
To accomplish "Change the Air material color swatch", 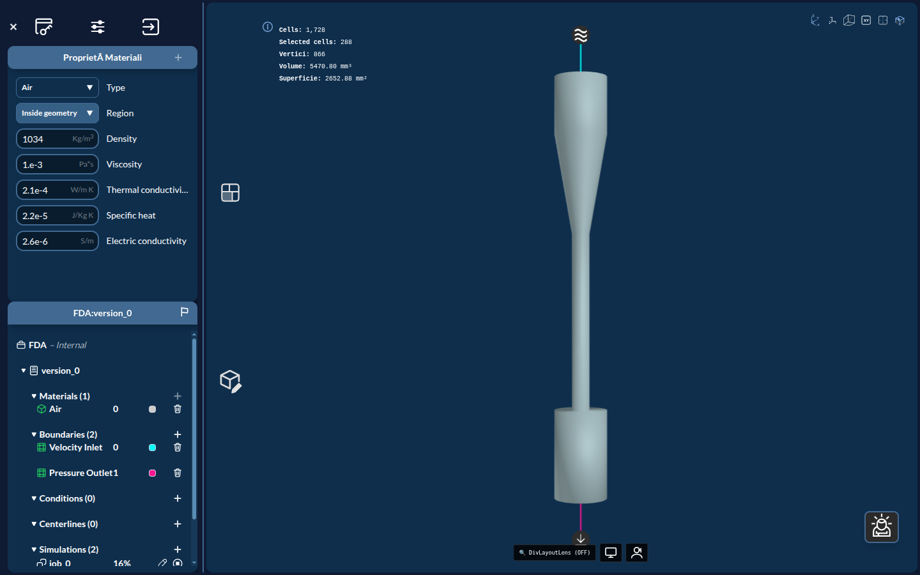I will point(152,409).
